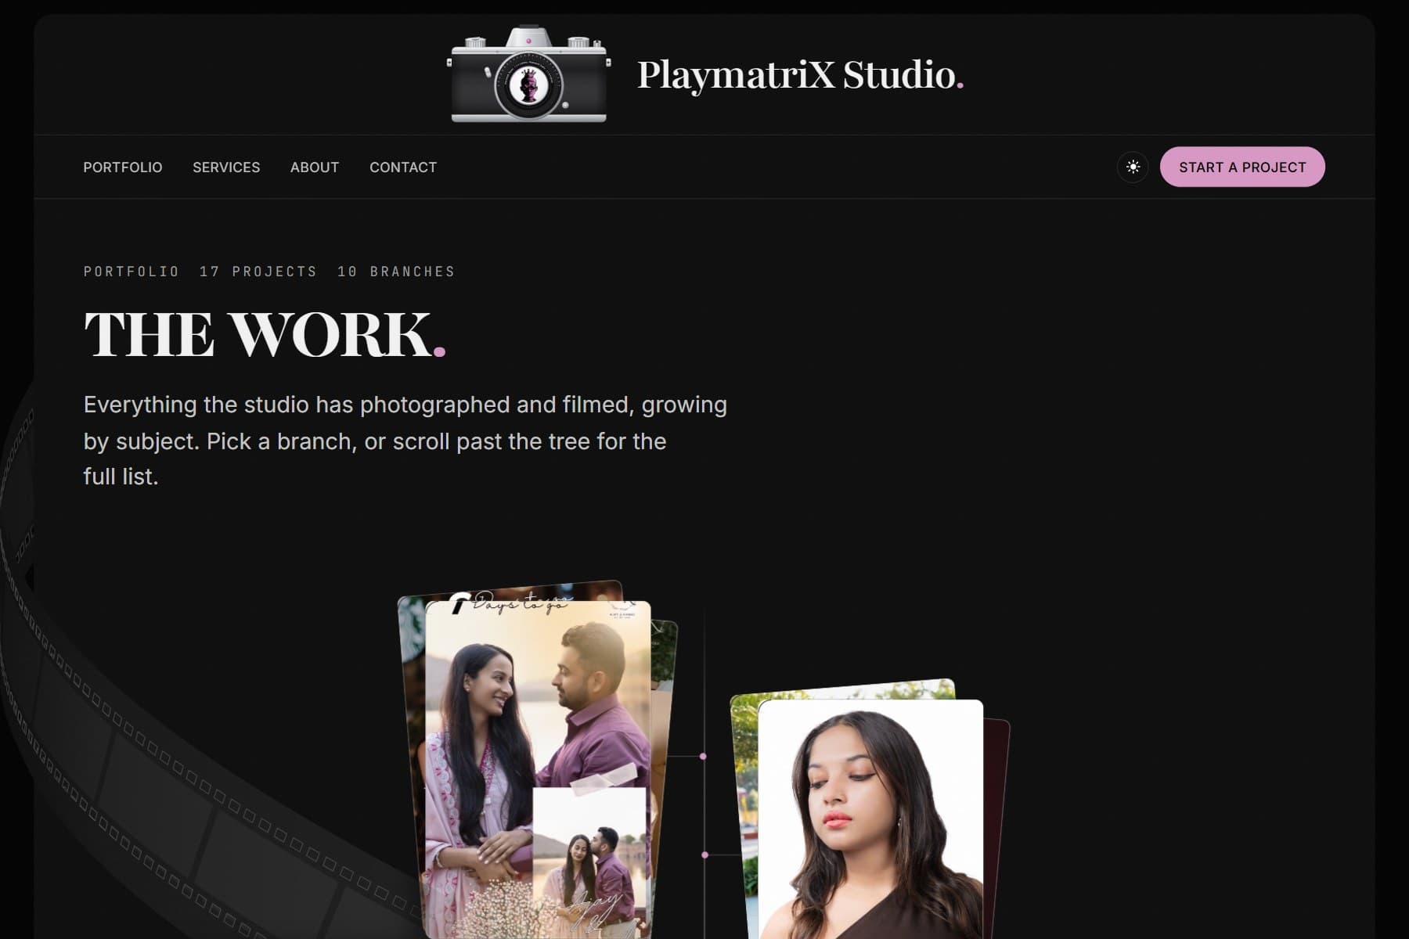This screenshot has height=939, width=1409.
Task: Click the Start a Project button
Action: 1242,167
